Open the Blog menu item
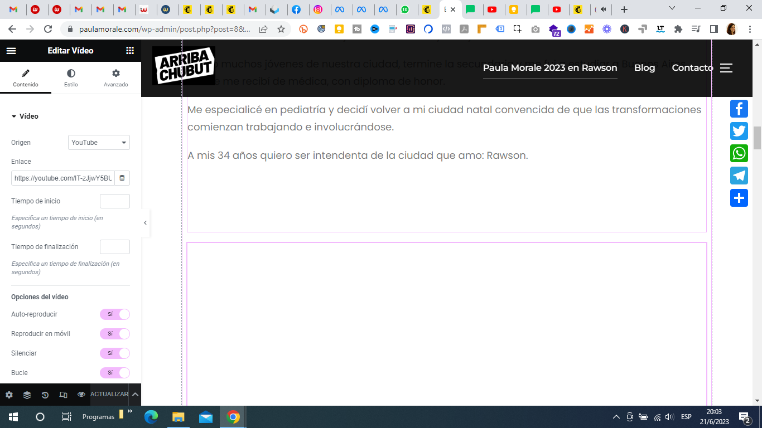The width and height of the screenshot is (762, 428). [645, 68]
